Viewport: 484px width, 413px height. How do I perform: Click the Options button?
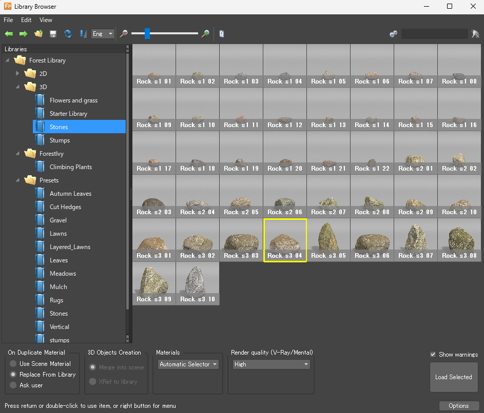click(458, 406)
